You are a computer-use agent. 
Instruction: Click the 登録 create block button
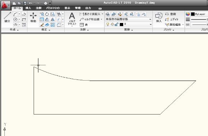pos(171,14)
